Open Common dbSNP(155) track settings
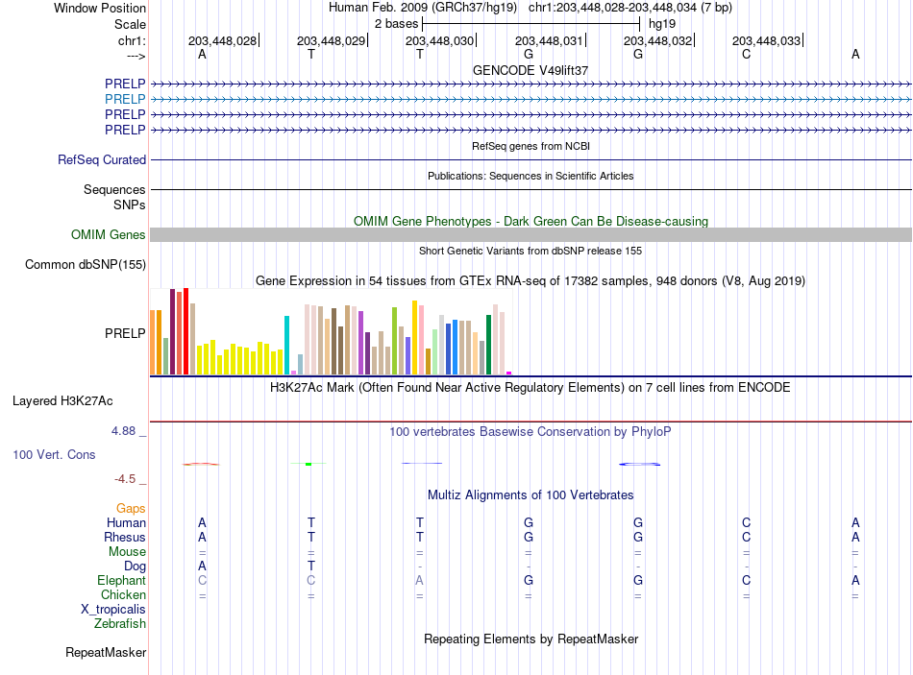Viewport: 913px width, 675px height. click(x=86, y=264)
